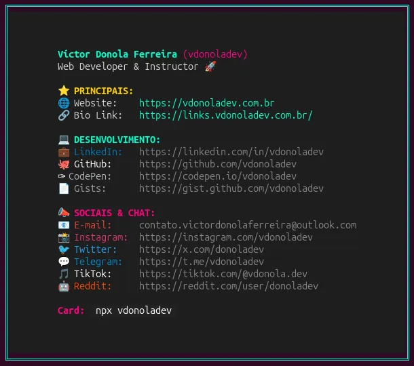
Task: Click the octopus icon next to GitHub
Action: coord(64,164)
